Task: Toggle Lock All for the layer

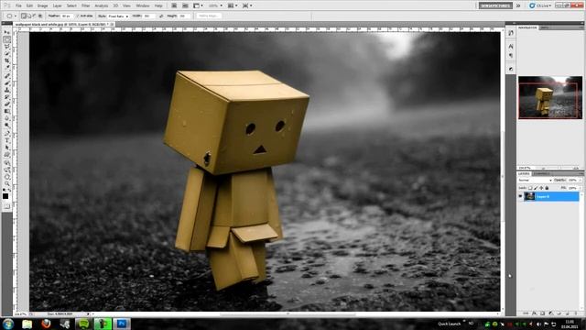Action: coord(547,188)
